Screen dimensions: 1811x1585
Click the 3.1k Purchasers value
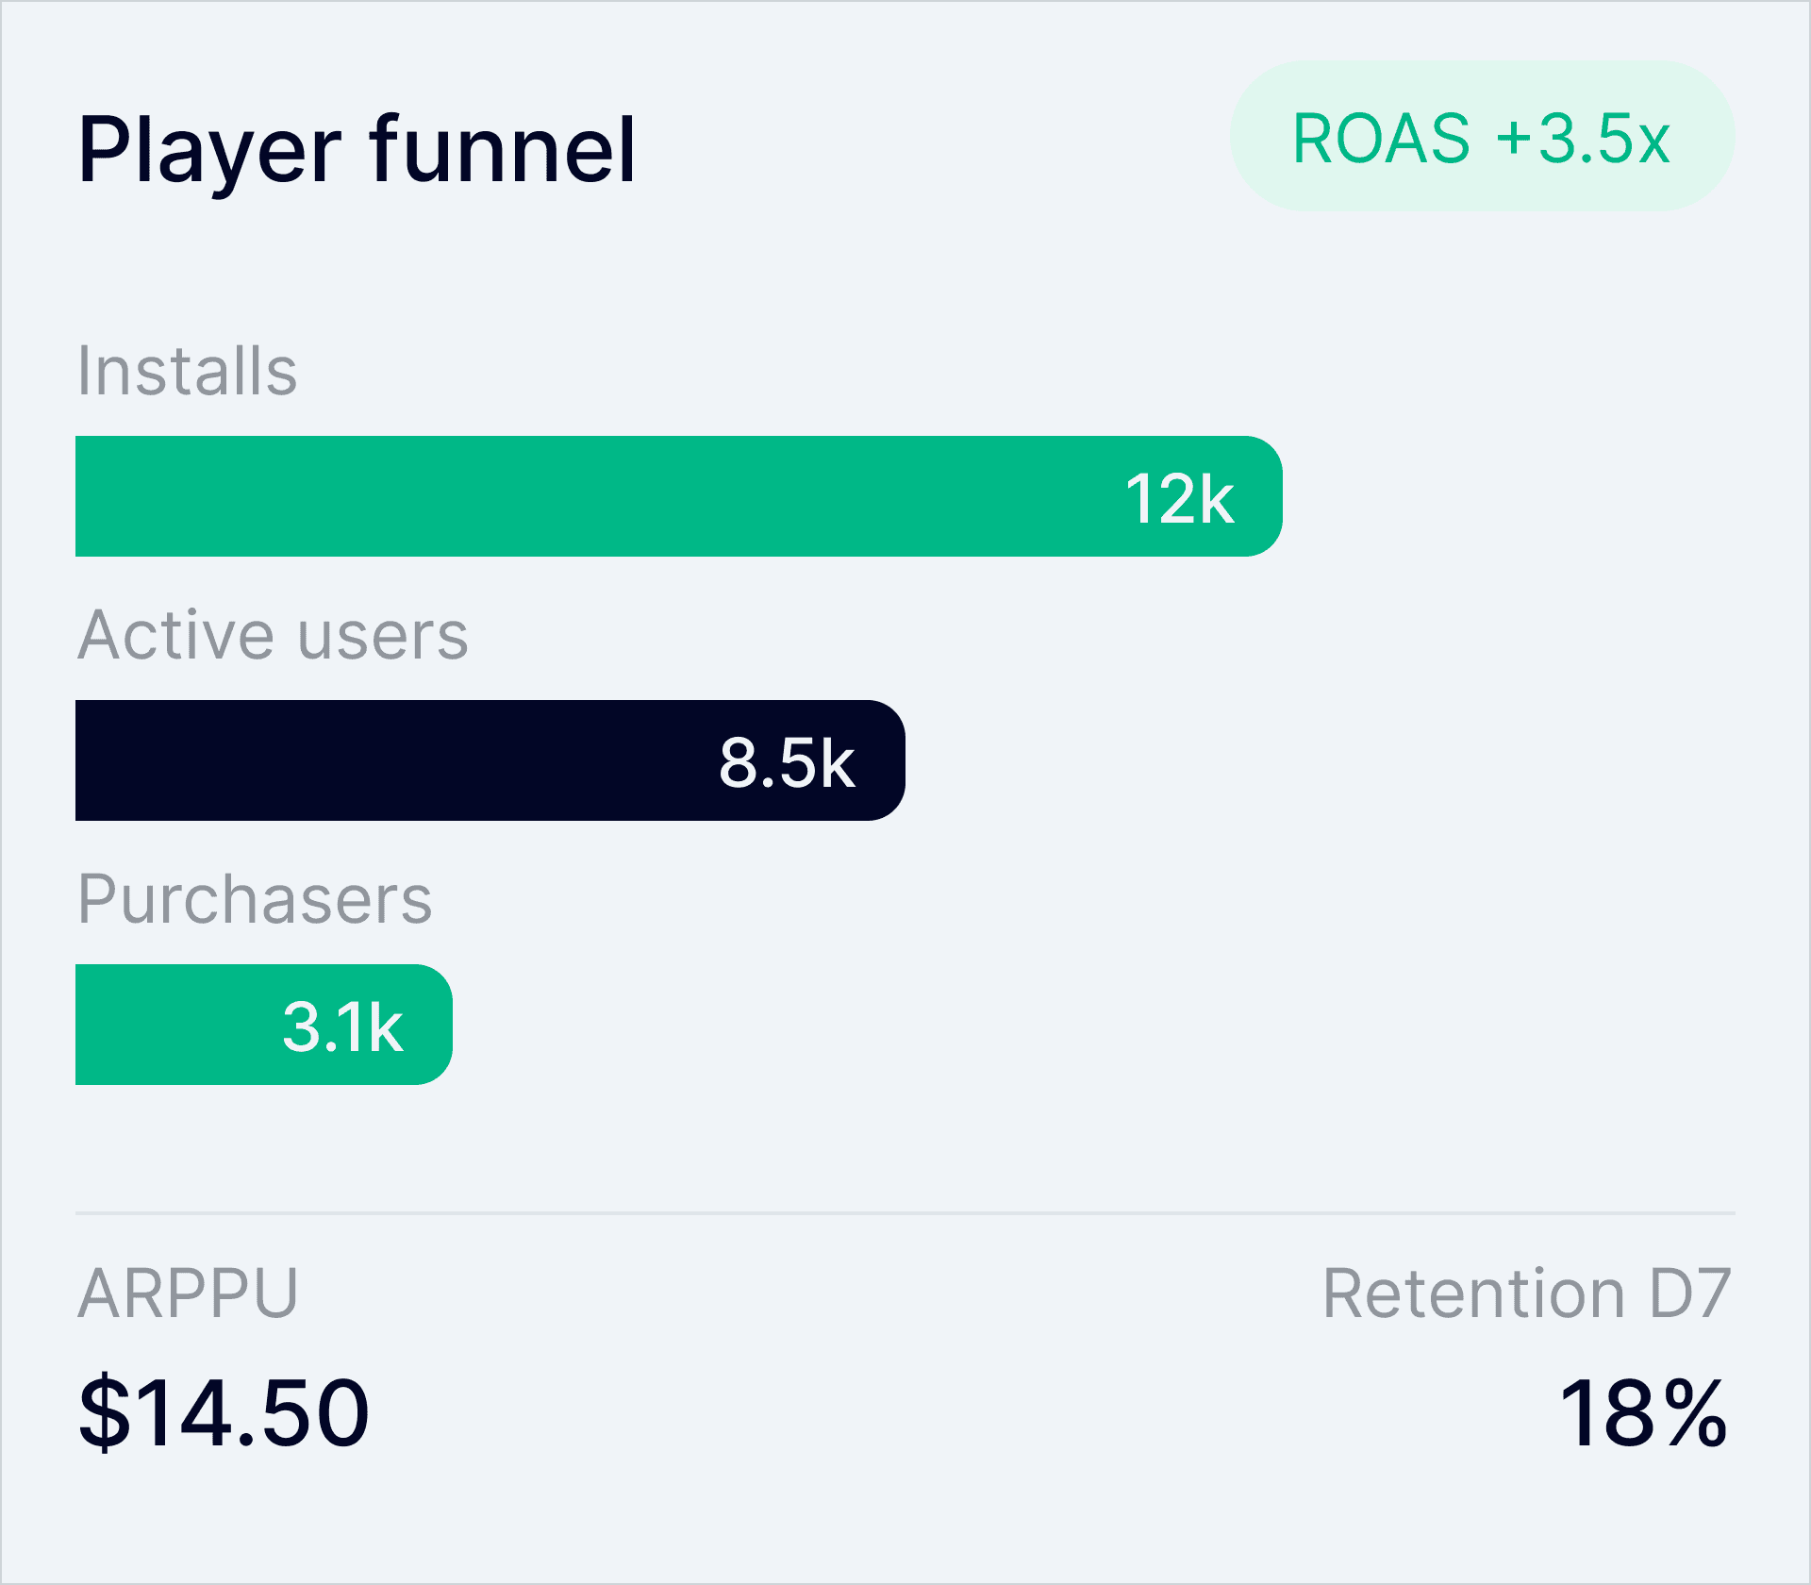(342, 1026)
